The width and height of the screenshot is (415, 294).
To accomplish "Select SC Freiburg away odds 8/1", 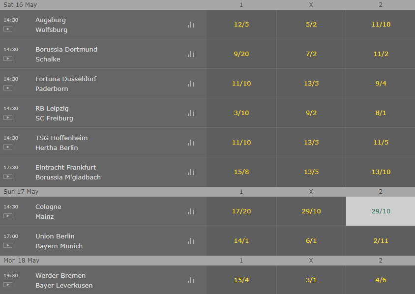I will (381, 113).
